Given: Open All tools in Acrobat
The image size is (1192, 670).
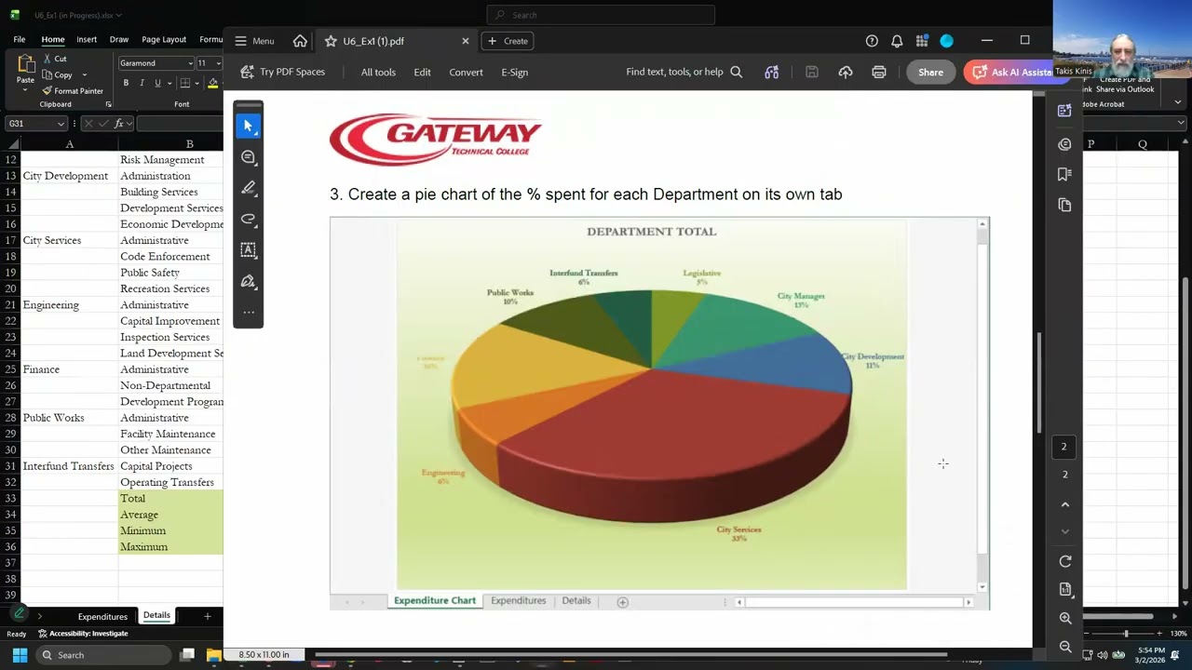Looking at the screenshot, I should 378,72.
